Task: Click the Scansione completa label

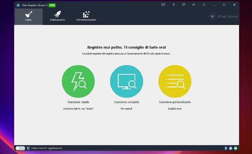Action: (x=126, y=102)
